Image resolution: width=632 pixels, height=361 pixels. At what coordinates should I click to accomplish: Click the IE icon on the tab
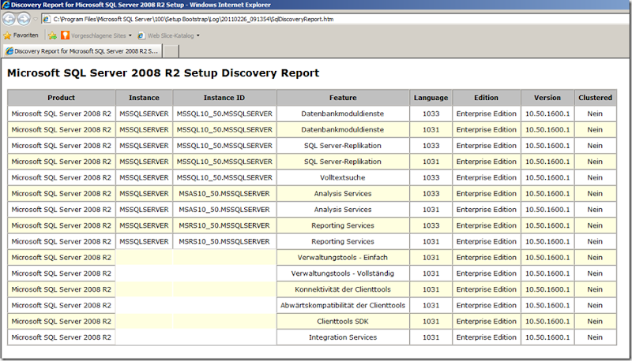pos(9,51)
